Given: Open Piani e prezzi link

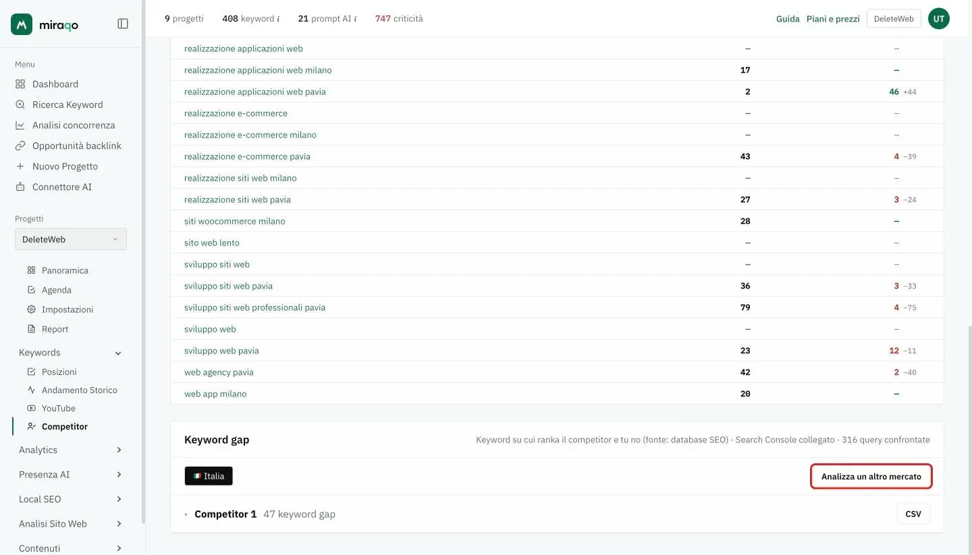Looking at the screenshot, I should coord(833,19).
